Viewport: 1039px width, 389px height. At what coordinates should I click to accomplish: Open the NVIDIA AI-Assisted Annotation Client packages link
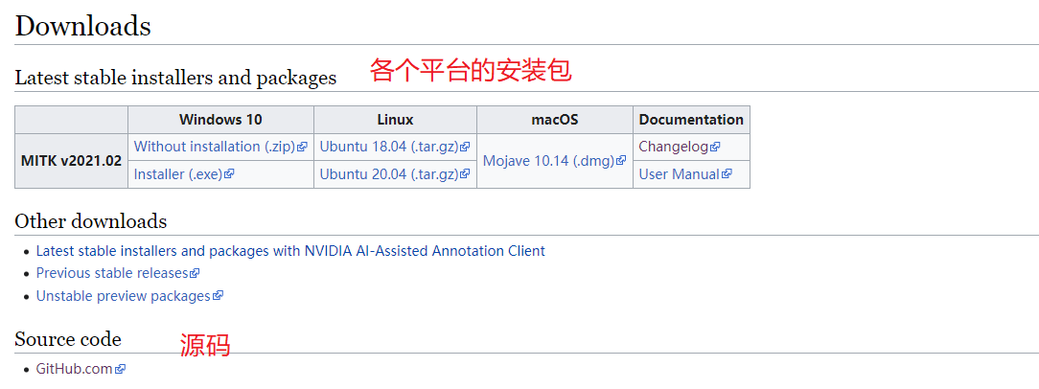pos(290,251)
